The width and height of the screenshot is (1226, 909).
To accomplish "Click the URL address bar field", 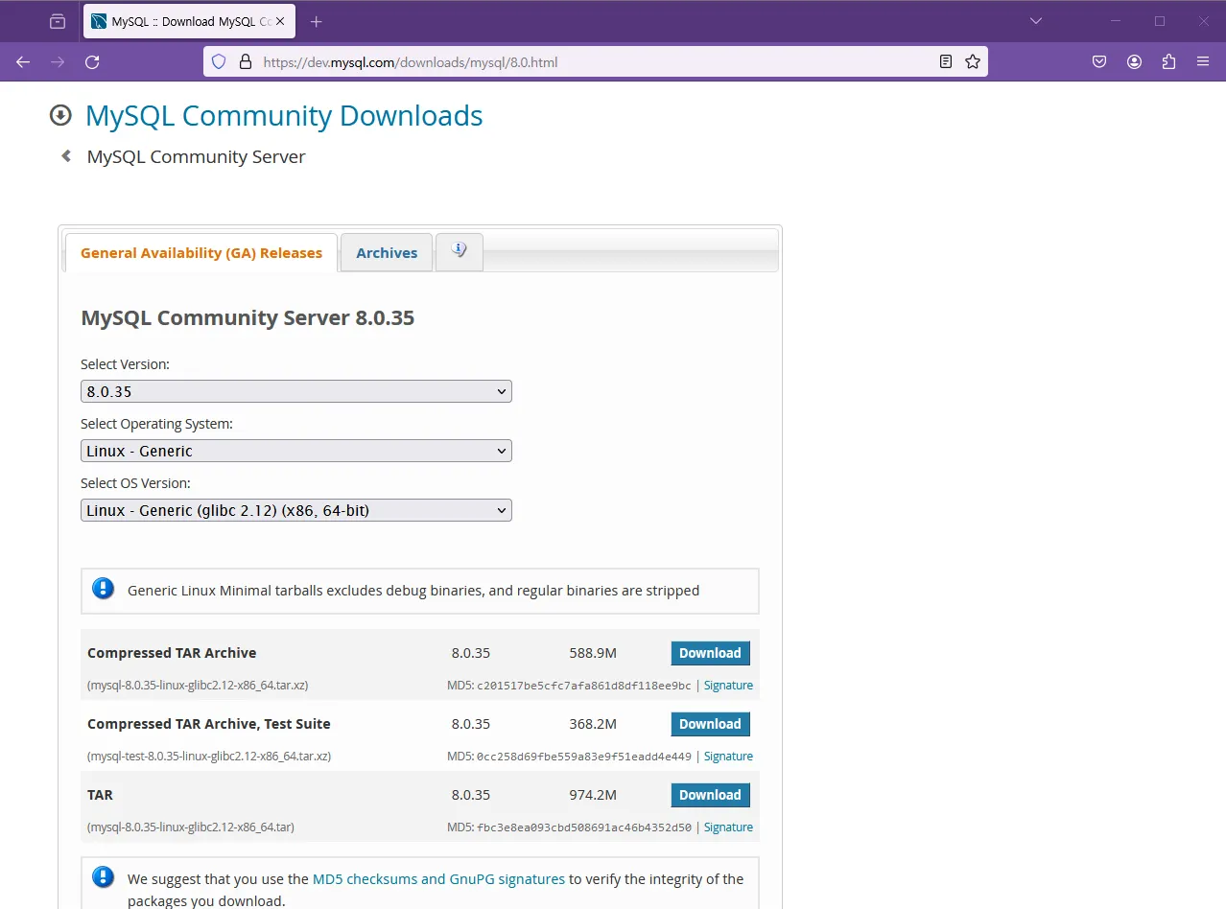I will [595, 61].
